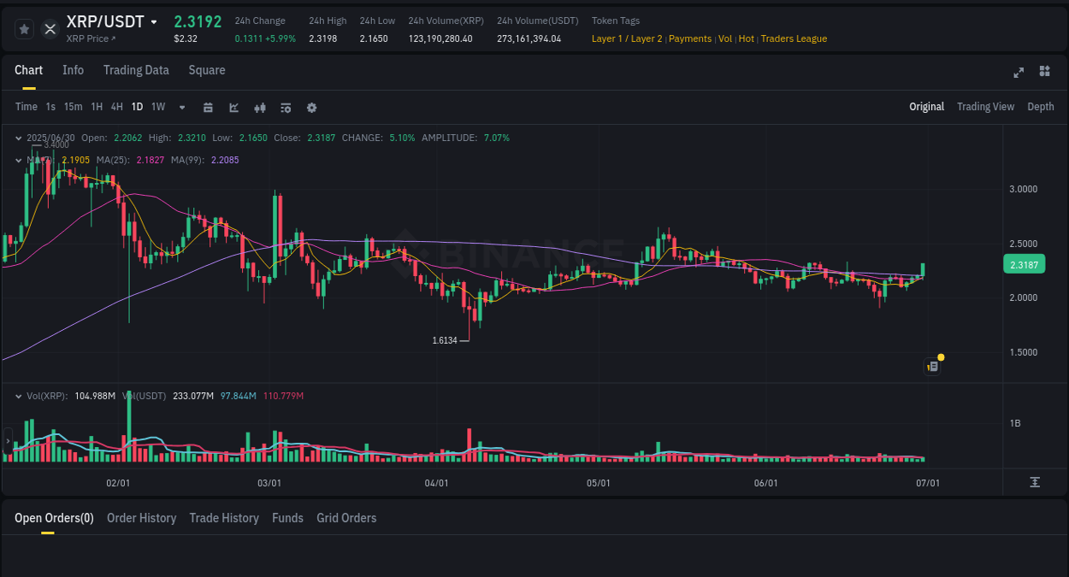1069x577 pixels.
Task: Open the chart settings gear icon
Action: tap(311, 107)
